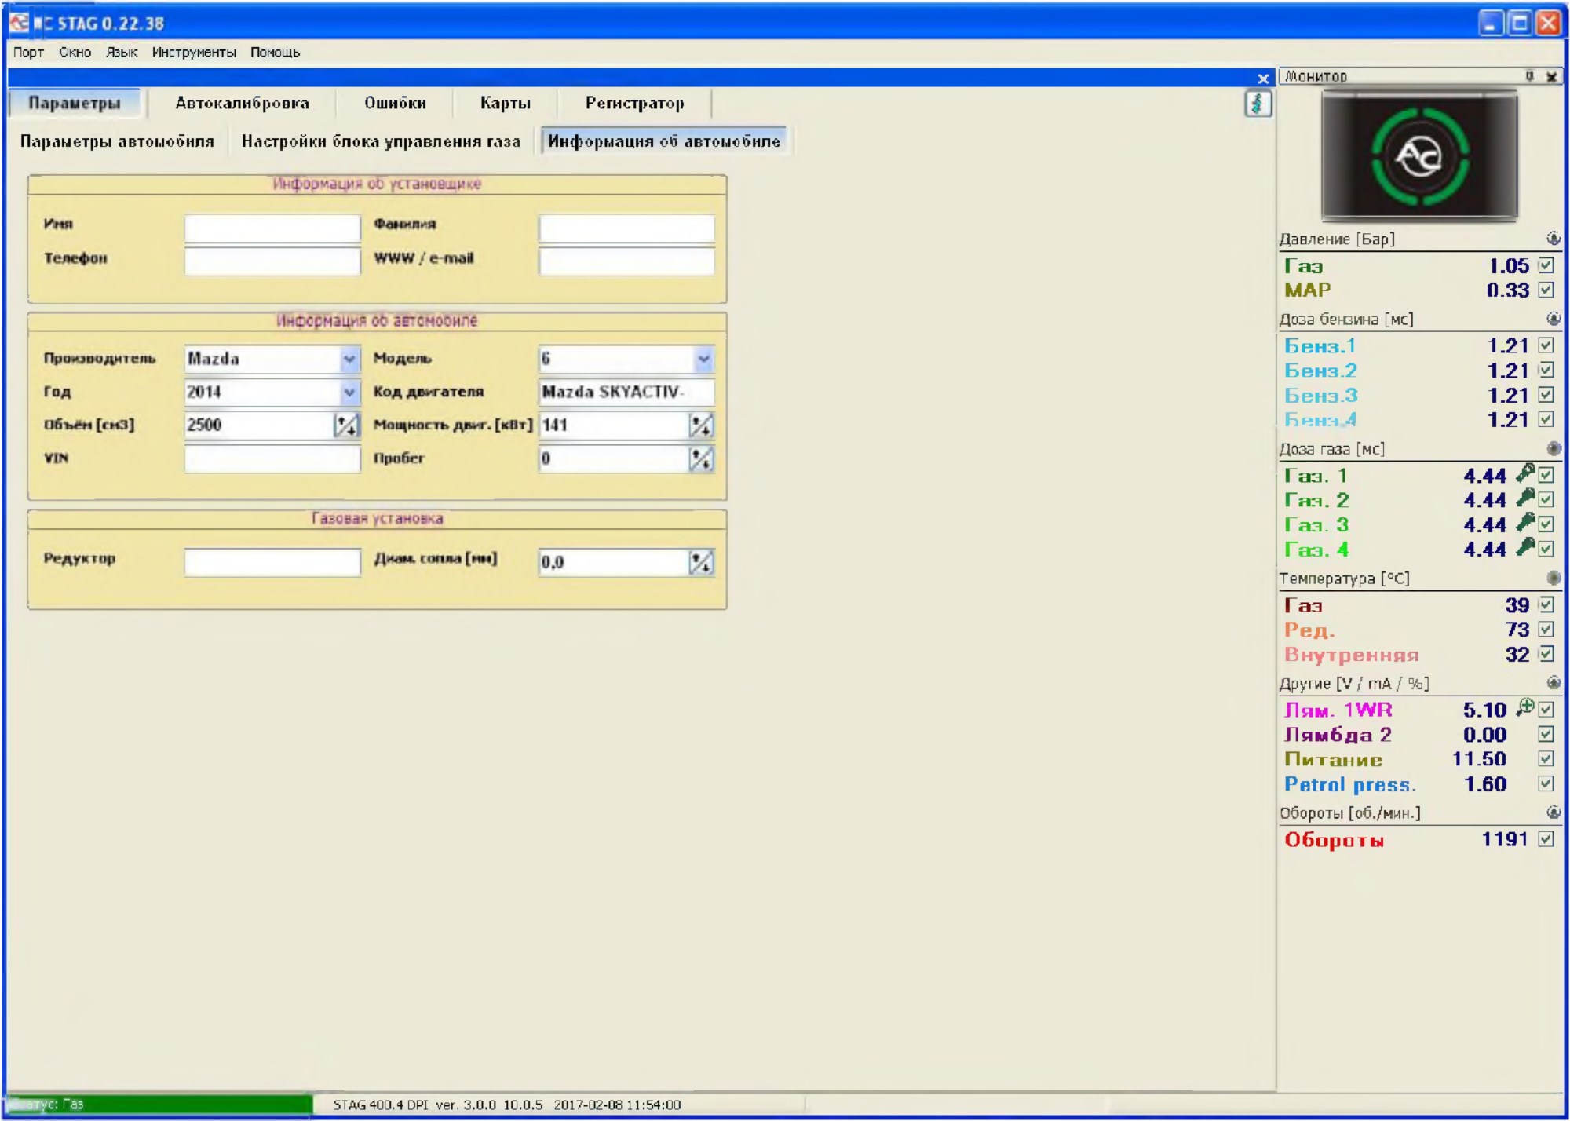
Task: Click the STAG application icon in the title bar
Action: tap(19, 23)
